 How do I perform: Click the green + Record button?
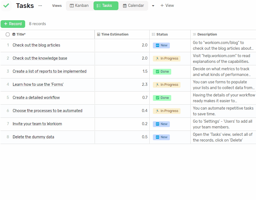coord(13,24)
